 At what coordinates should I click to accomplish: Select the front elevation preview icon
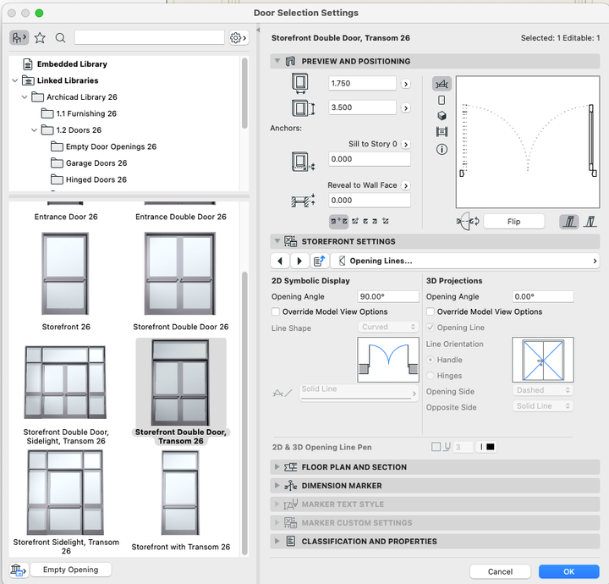click(442, 100)
